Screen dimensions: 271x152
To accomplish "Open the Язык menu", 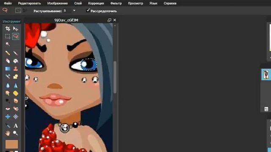I will pos(153,3).
